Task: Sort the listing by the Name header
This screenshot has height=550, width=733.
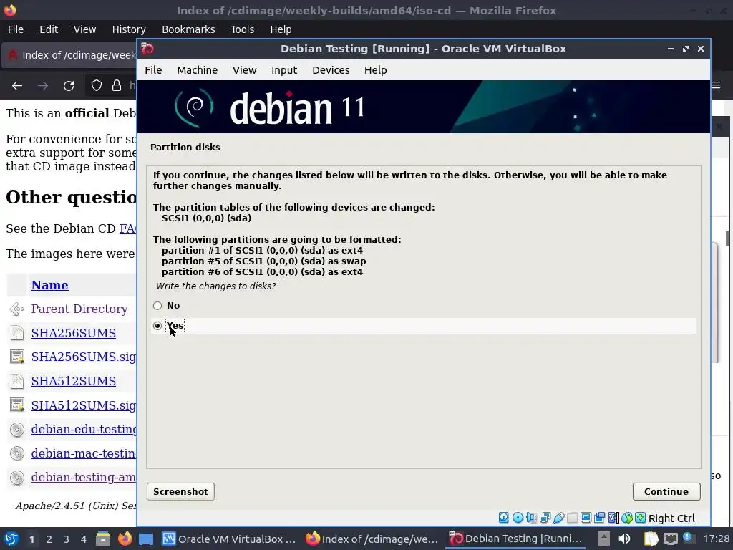Action: click(49, 285)
